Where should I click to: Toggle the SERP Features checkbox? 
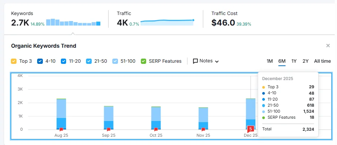click(144, 61)
